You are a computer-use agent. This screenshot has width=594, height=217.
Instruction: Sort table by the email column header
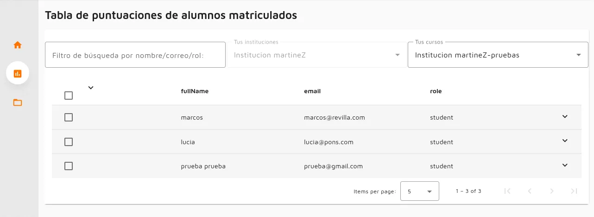(x=312, y=91)
